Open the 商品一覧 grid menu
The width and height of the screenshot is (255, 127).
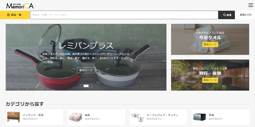(x=15, y=15)
